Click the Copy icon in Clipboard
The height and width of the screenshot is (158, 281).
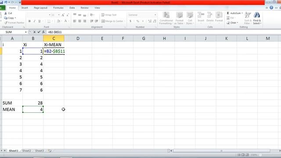[x=6, y=18]
